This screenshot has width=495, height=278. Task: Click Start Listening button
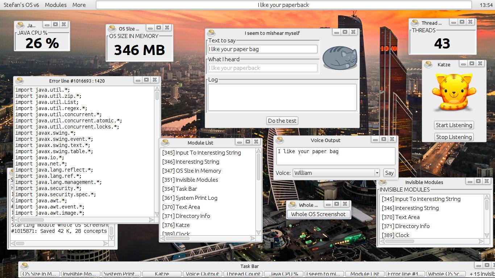454,125
